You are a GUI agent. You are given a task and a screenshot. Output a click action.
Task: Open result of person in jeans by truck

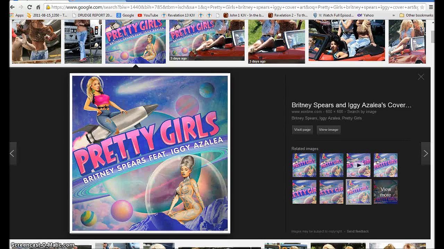83,41
